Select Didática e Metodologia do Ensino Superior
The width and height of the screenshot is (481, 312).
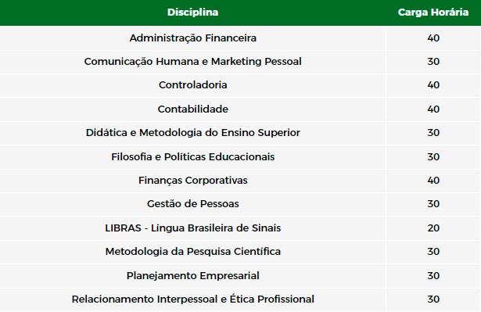tap(192, 132)
